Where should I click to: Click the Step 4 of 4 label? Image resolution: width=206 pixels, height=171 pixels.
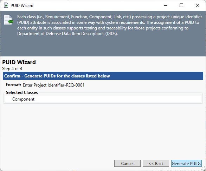(12, 69)
